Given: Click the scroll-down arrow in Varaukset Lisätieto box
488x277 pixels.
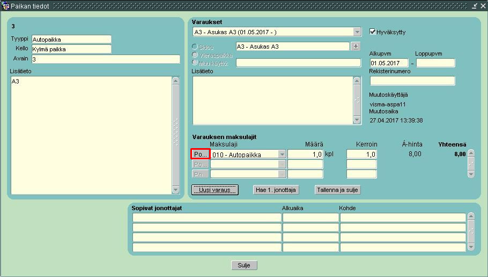Looking at the screenshot, I should coord(357,120).
